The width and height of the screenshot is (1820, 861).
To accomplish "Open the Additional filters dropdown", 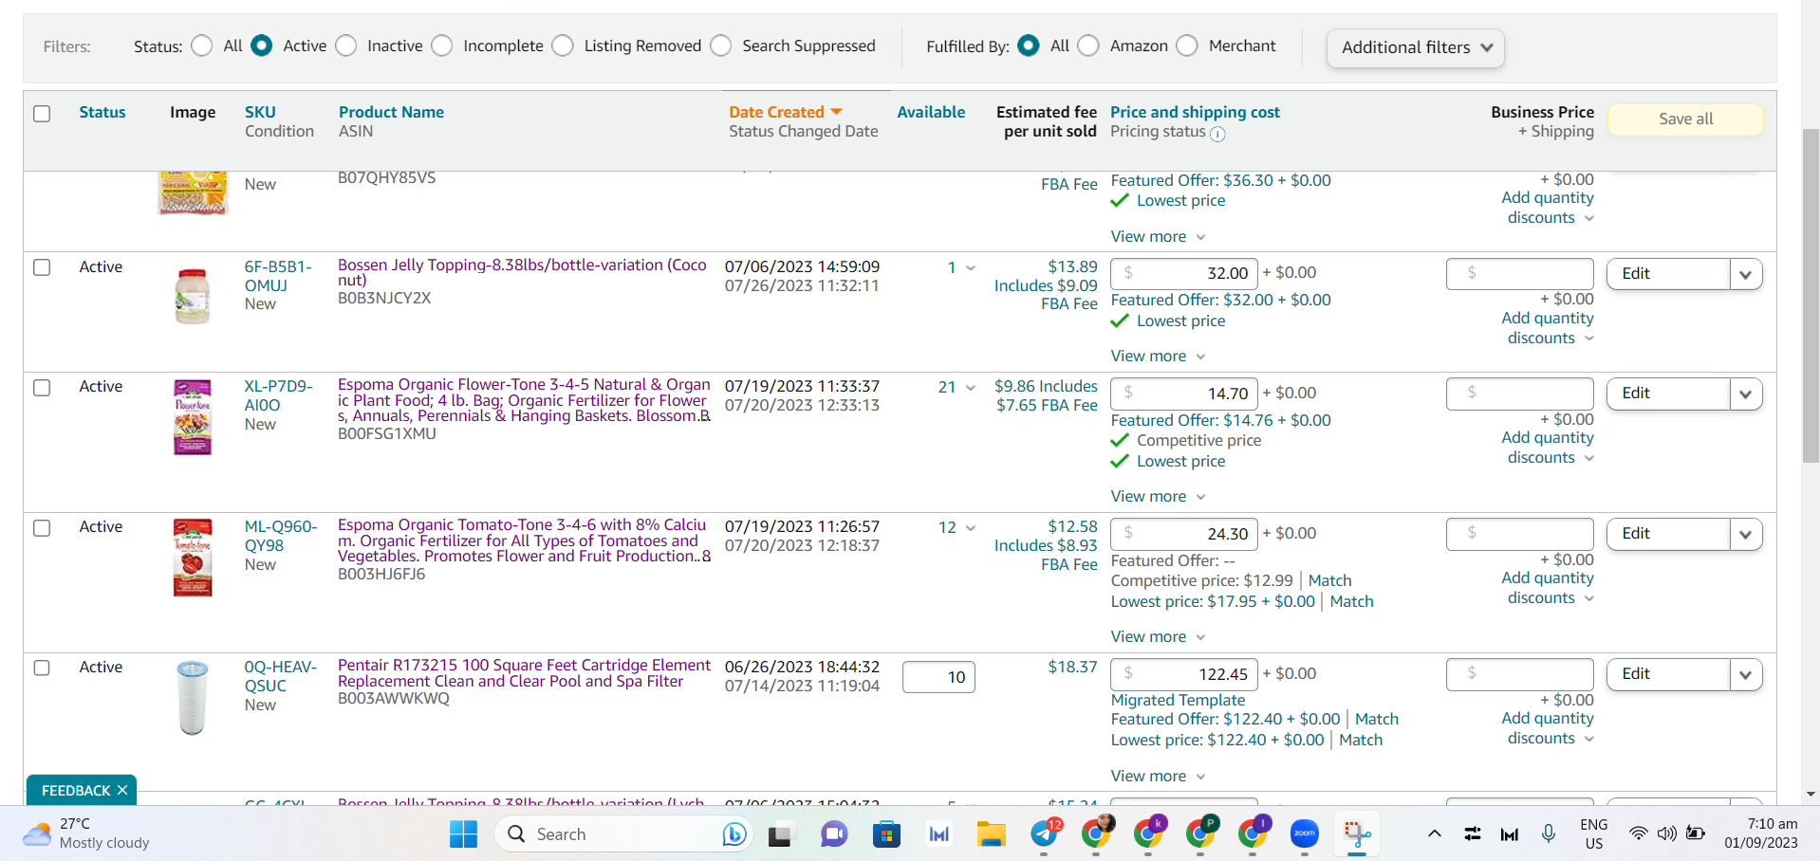I will pos(1416,47).
